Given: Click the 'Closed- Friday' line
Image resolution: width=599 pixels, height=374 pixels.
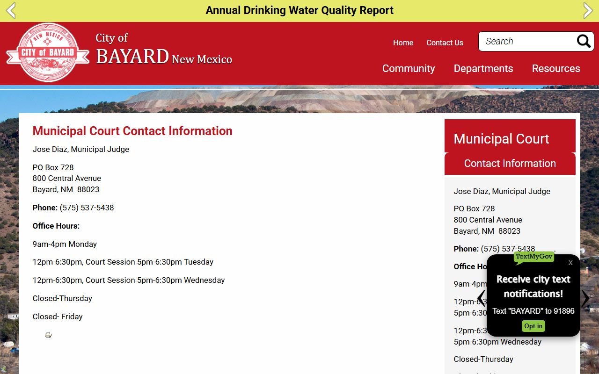Looking at the screenshot, I should tap(58, 316).
